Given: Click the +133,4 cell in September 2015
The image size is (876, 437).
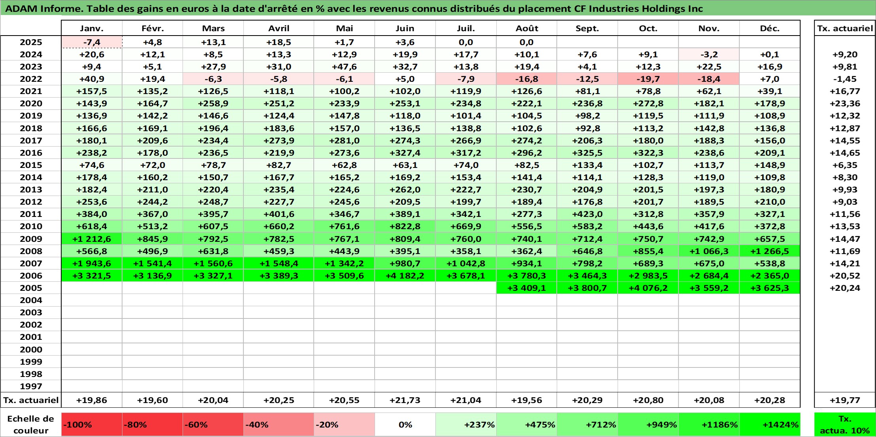Looking at the screenshot, I should click(587, 165).
